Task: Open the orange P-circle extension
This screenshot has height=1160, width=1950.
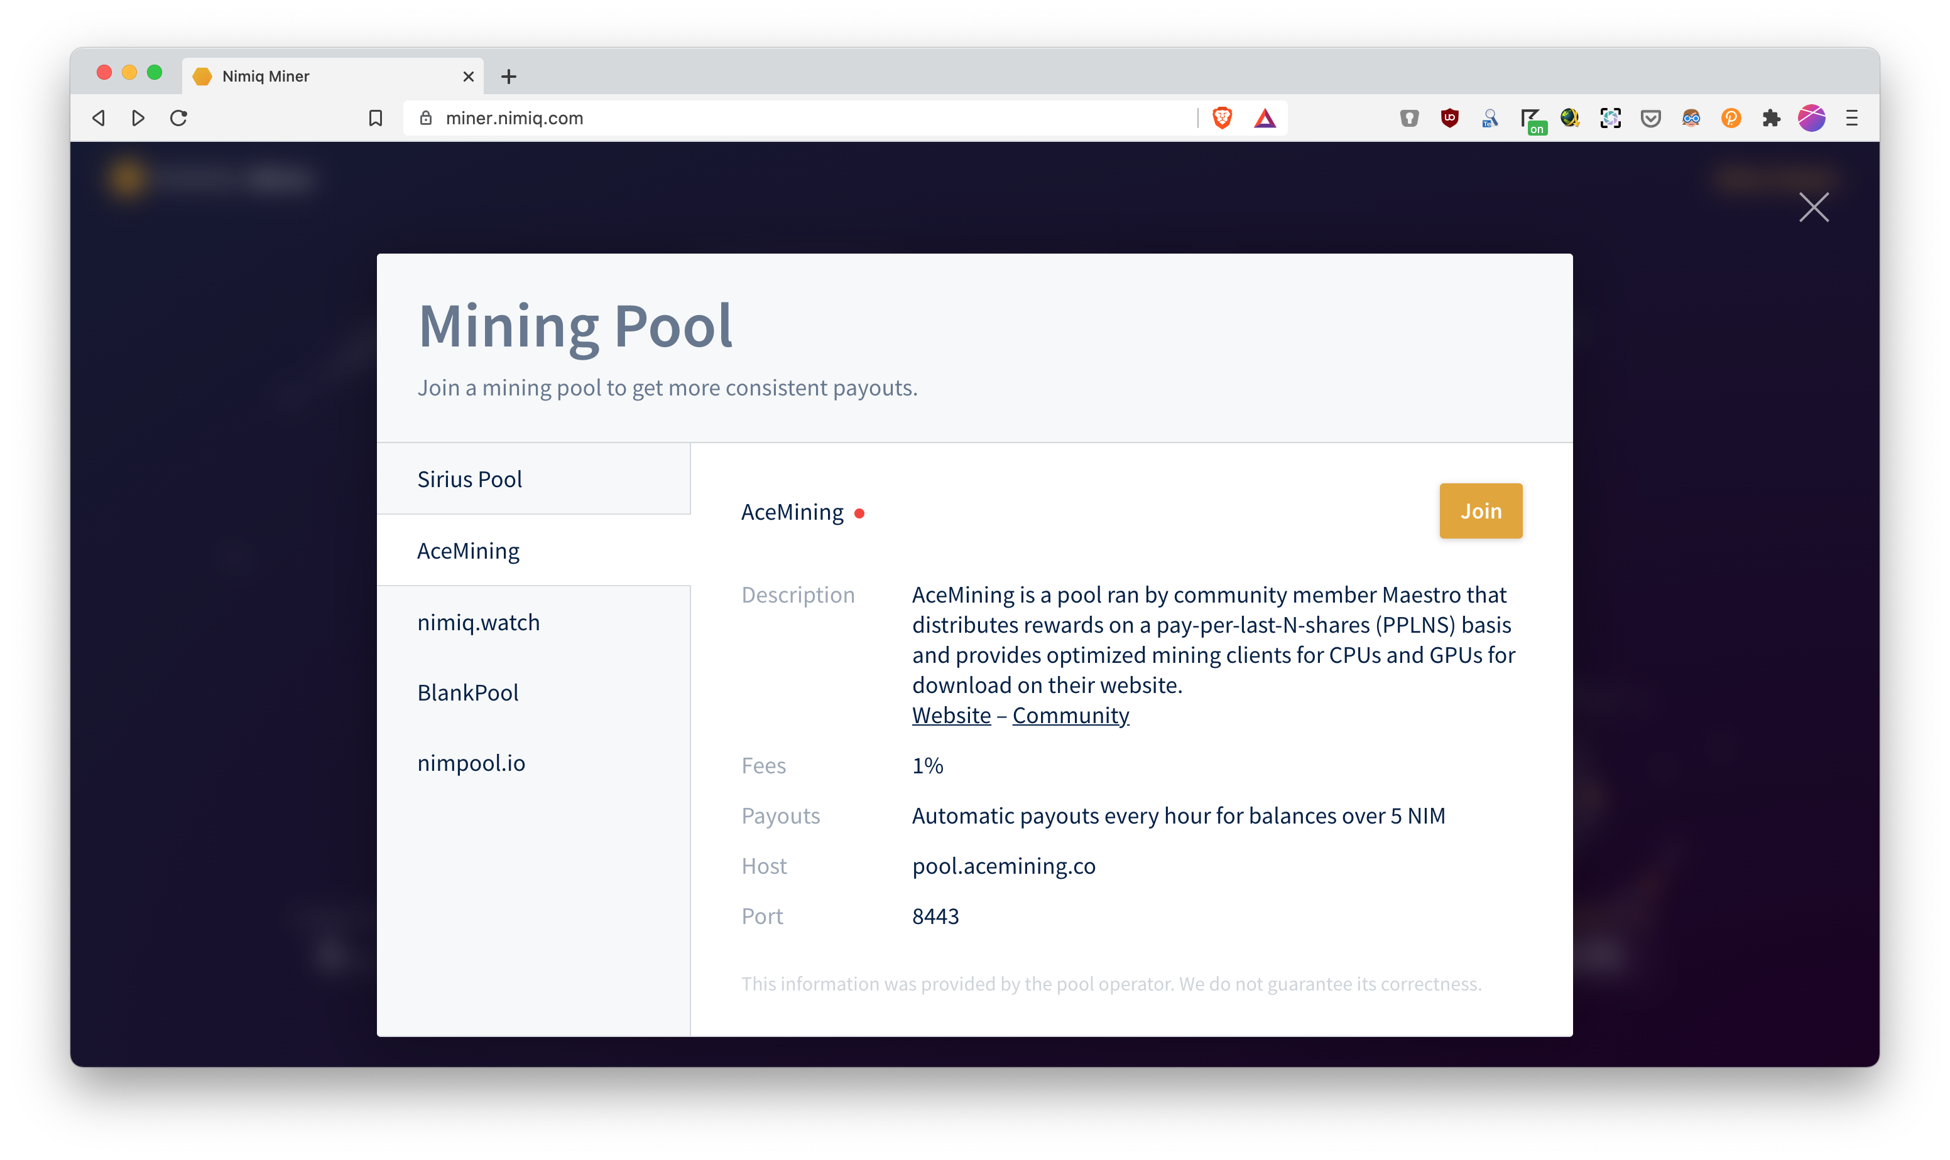Action: tap(1731, 118)
